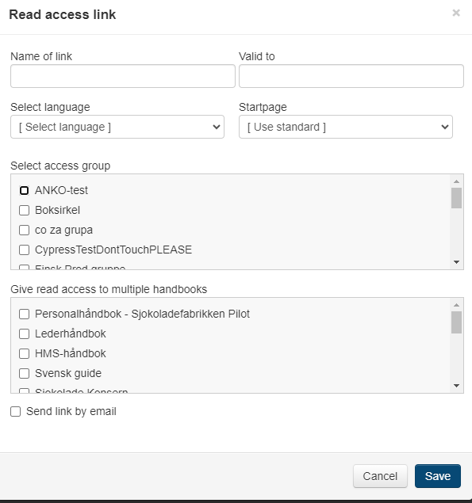Click the Cancel button
472x503 pixels.
pos(380,476)
